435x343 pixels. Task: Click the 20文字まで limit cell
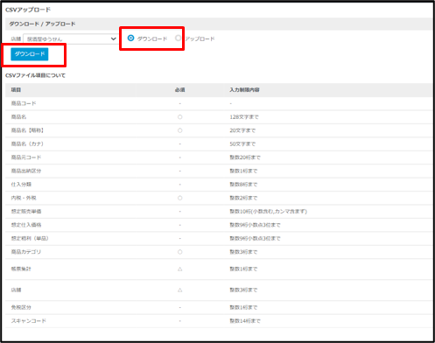click(x=242, y=130)
